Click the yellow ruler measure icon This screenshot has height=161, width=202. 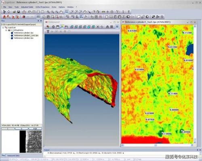point(103,12)
